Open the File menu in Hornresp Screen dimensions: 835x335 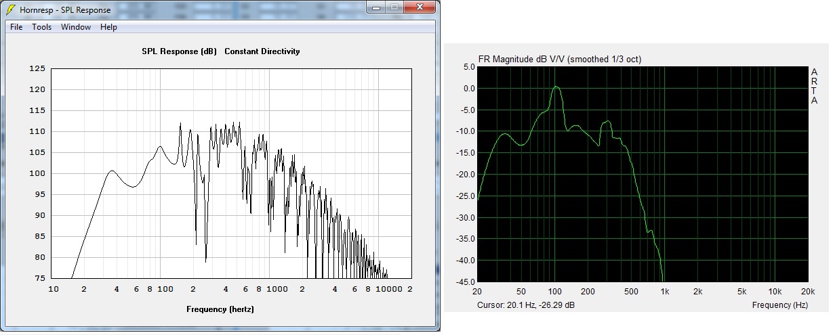pyautogui.click(x=16, y=27)
